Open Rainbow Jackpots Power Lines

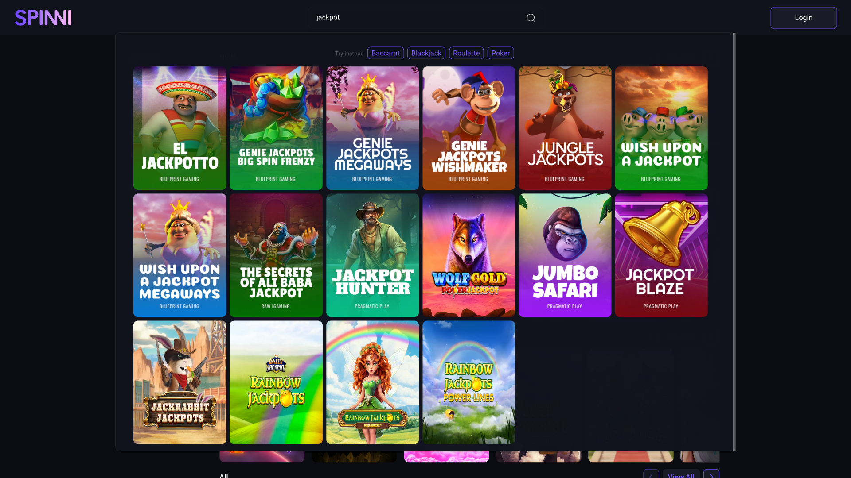point(468,382)
